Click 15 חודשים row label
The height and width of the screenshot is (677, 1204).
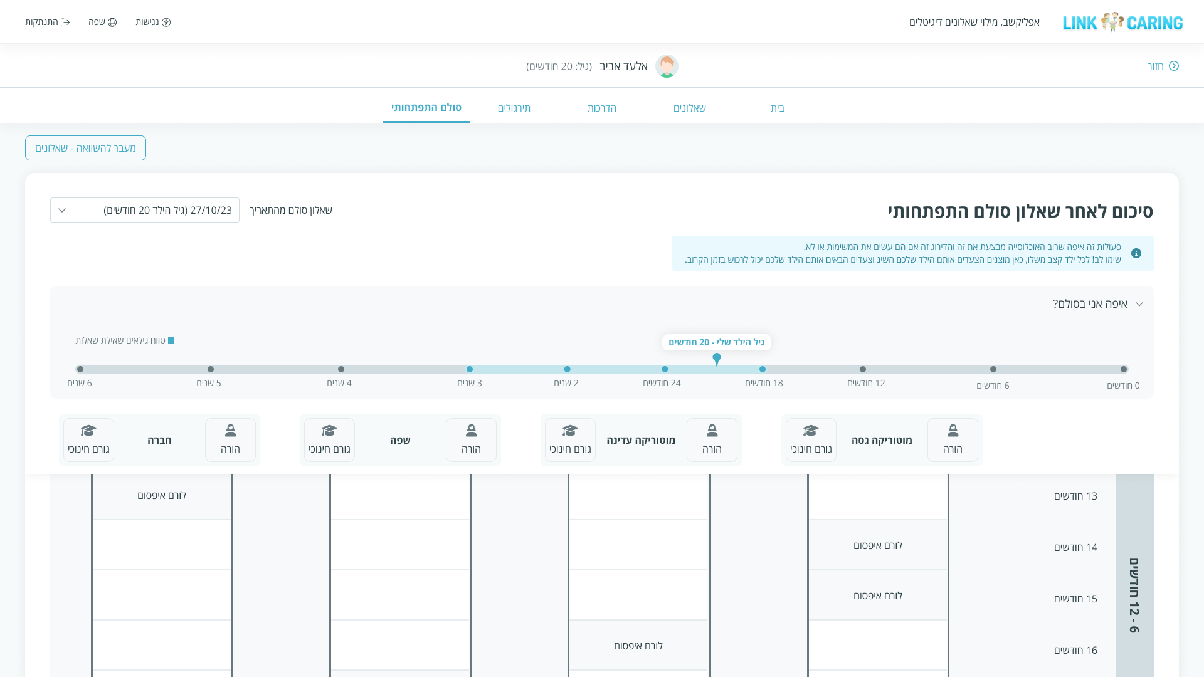point(1075,599)
